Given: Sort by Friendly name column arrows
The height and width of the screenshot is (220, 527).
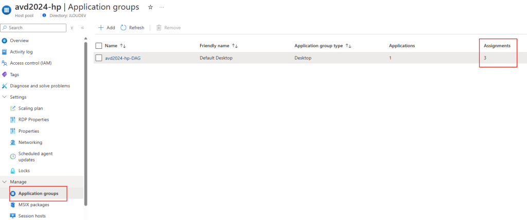Looking at the screenshot, I should pyautogui.click(x=235, y=46).
